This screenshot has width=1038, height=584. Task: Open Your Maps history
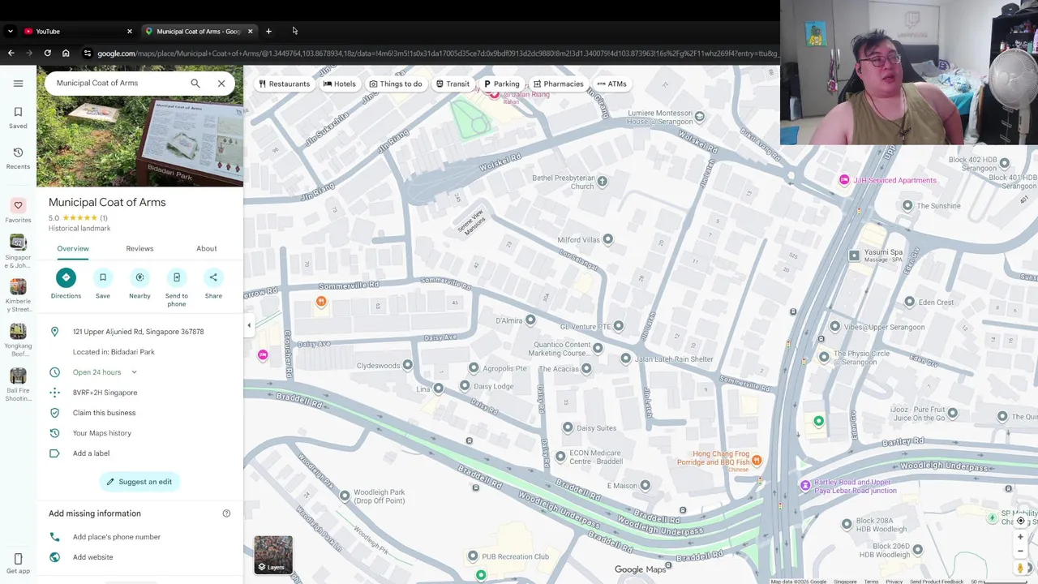click(x=101, y=433)
